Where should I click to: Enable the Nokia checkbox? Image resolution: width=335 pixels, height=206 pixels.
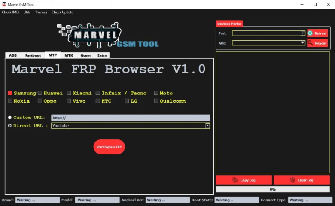coord(10,101)
